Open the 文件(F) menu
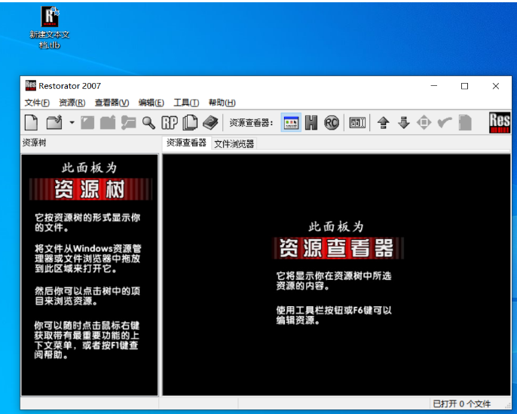This screenshot has width=517, height=414. [37, 103]
